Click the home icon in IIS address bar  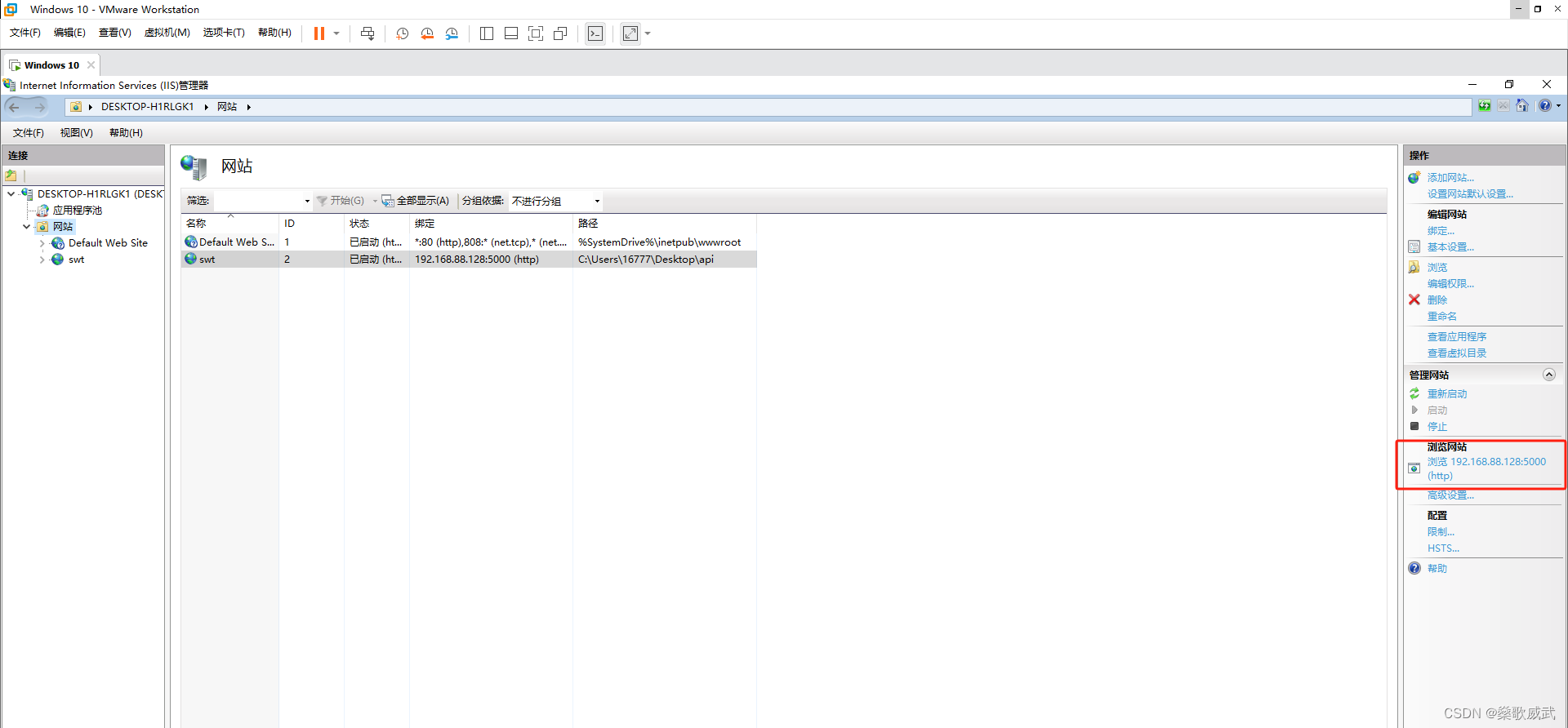click(1522, 106)
